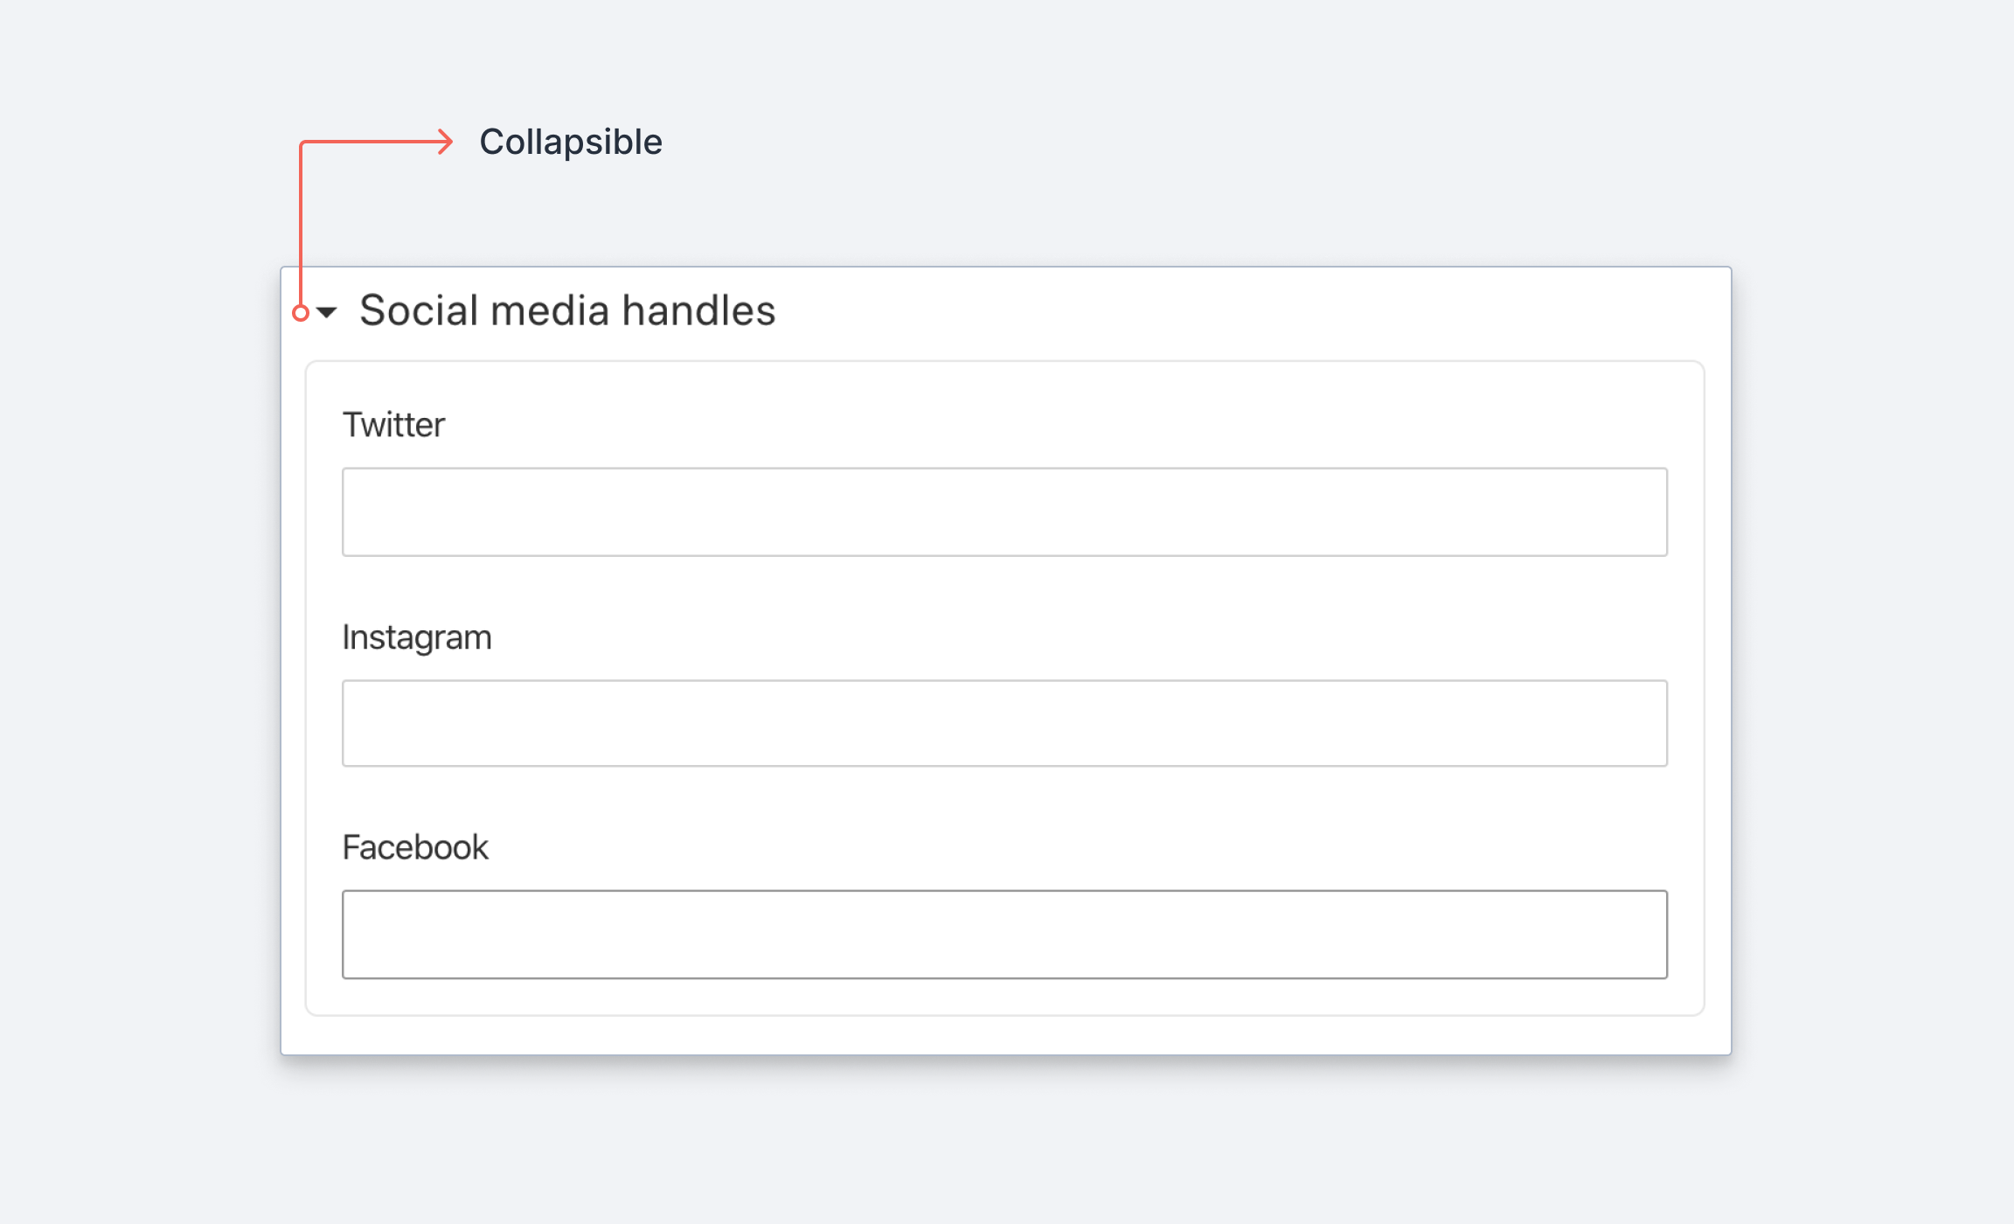The height and width of the screenshot is (1224, 2014).
Task: Select the Instagram text box
Action: [x=1004, y=723]
